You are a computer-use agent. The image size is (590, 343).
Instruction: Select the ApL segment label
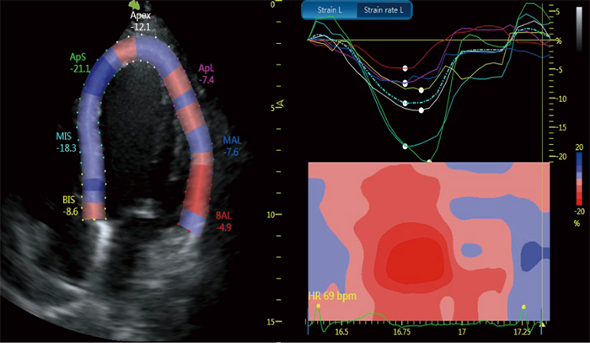(x=207, y=71)
